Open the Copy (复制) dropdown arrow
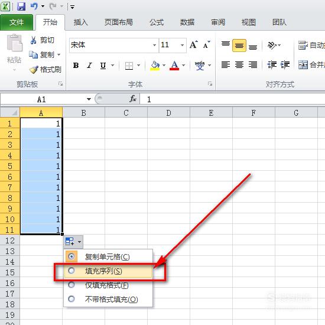The width and height of the screenshot is (325, 325). click(x=59, y=55)
